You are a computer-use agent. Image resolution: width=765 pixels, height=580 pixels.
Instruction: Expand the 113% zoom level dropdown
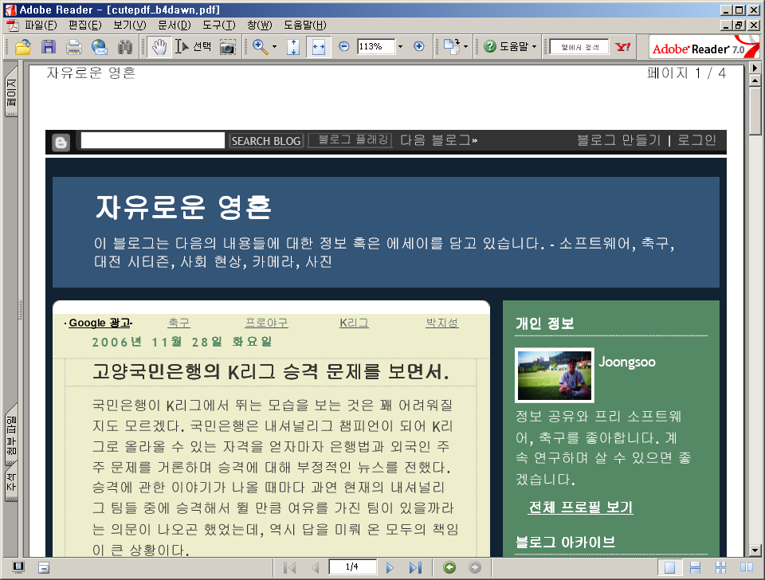(x=401, y=47)
